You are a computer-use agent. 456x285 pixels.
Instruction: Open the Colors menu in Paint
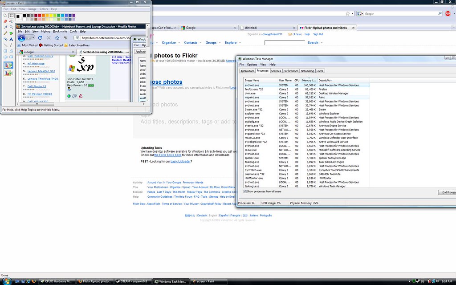44,9
